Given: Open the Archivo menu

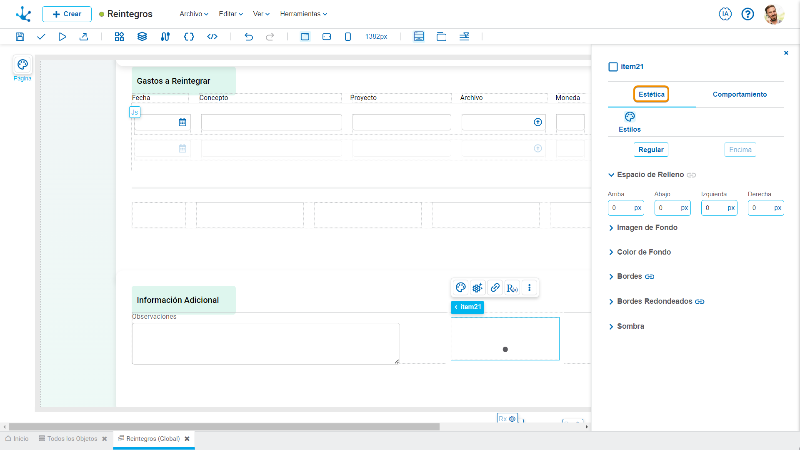Looking at the screenshot, I should [194, 14].
